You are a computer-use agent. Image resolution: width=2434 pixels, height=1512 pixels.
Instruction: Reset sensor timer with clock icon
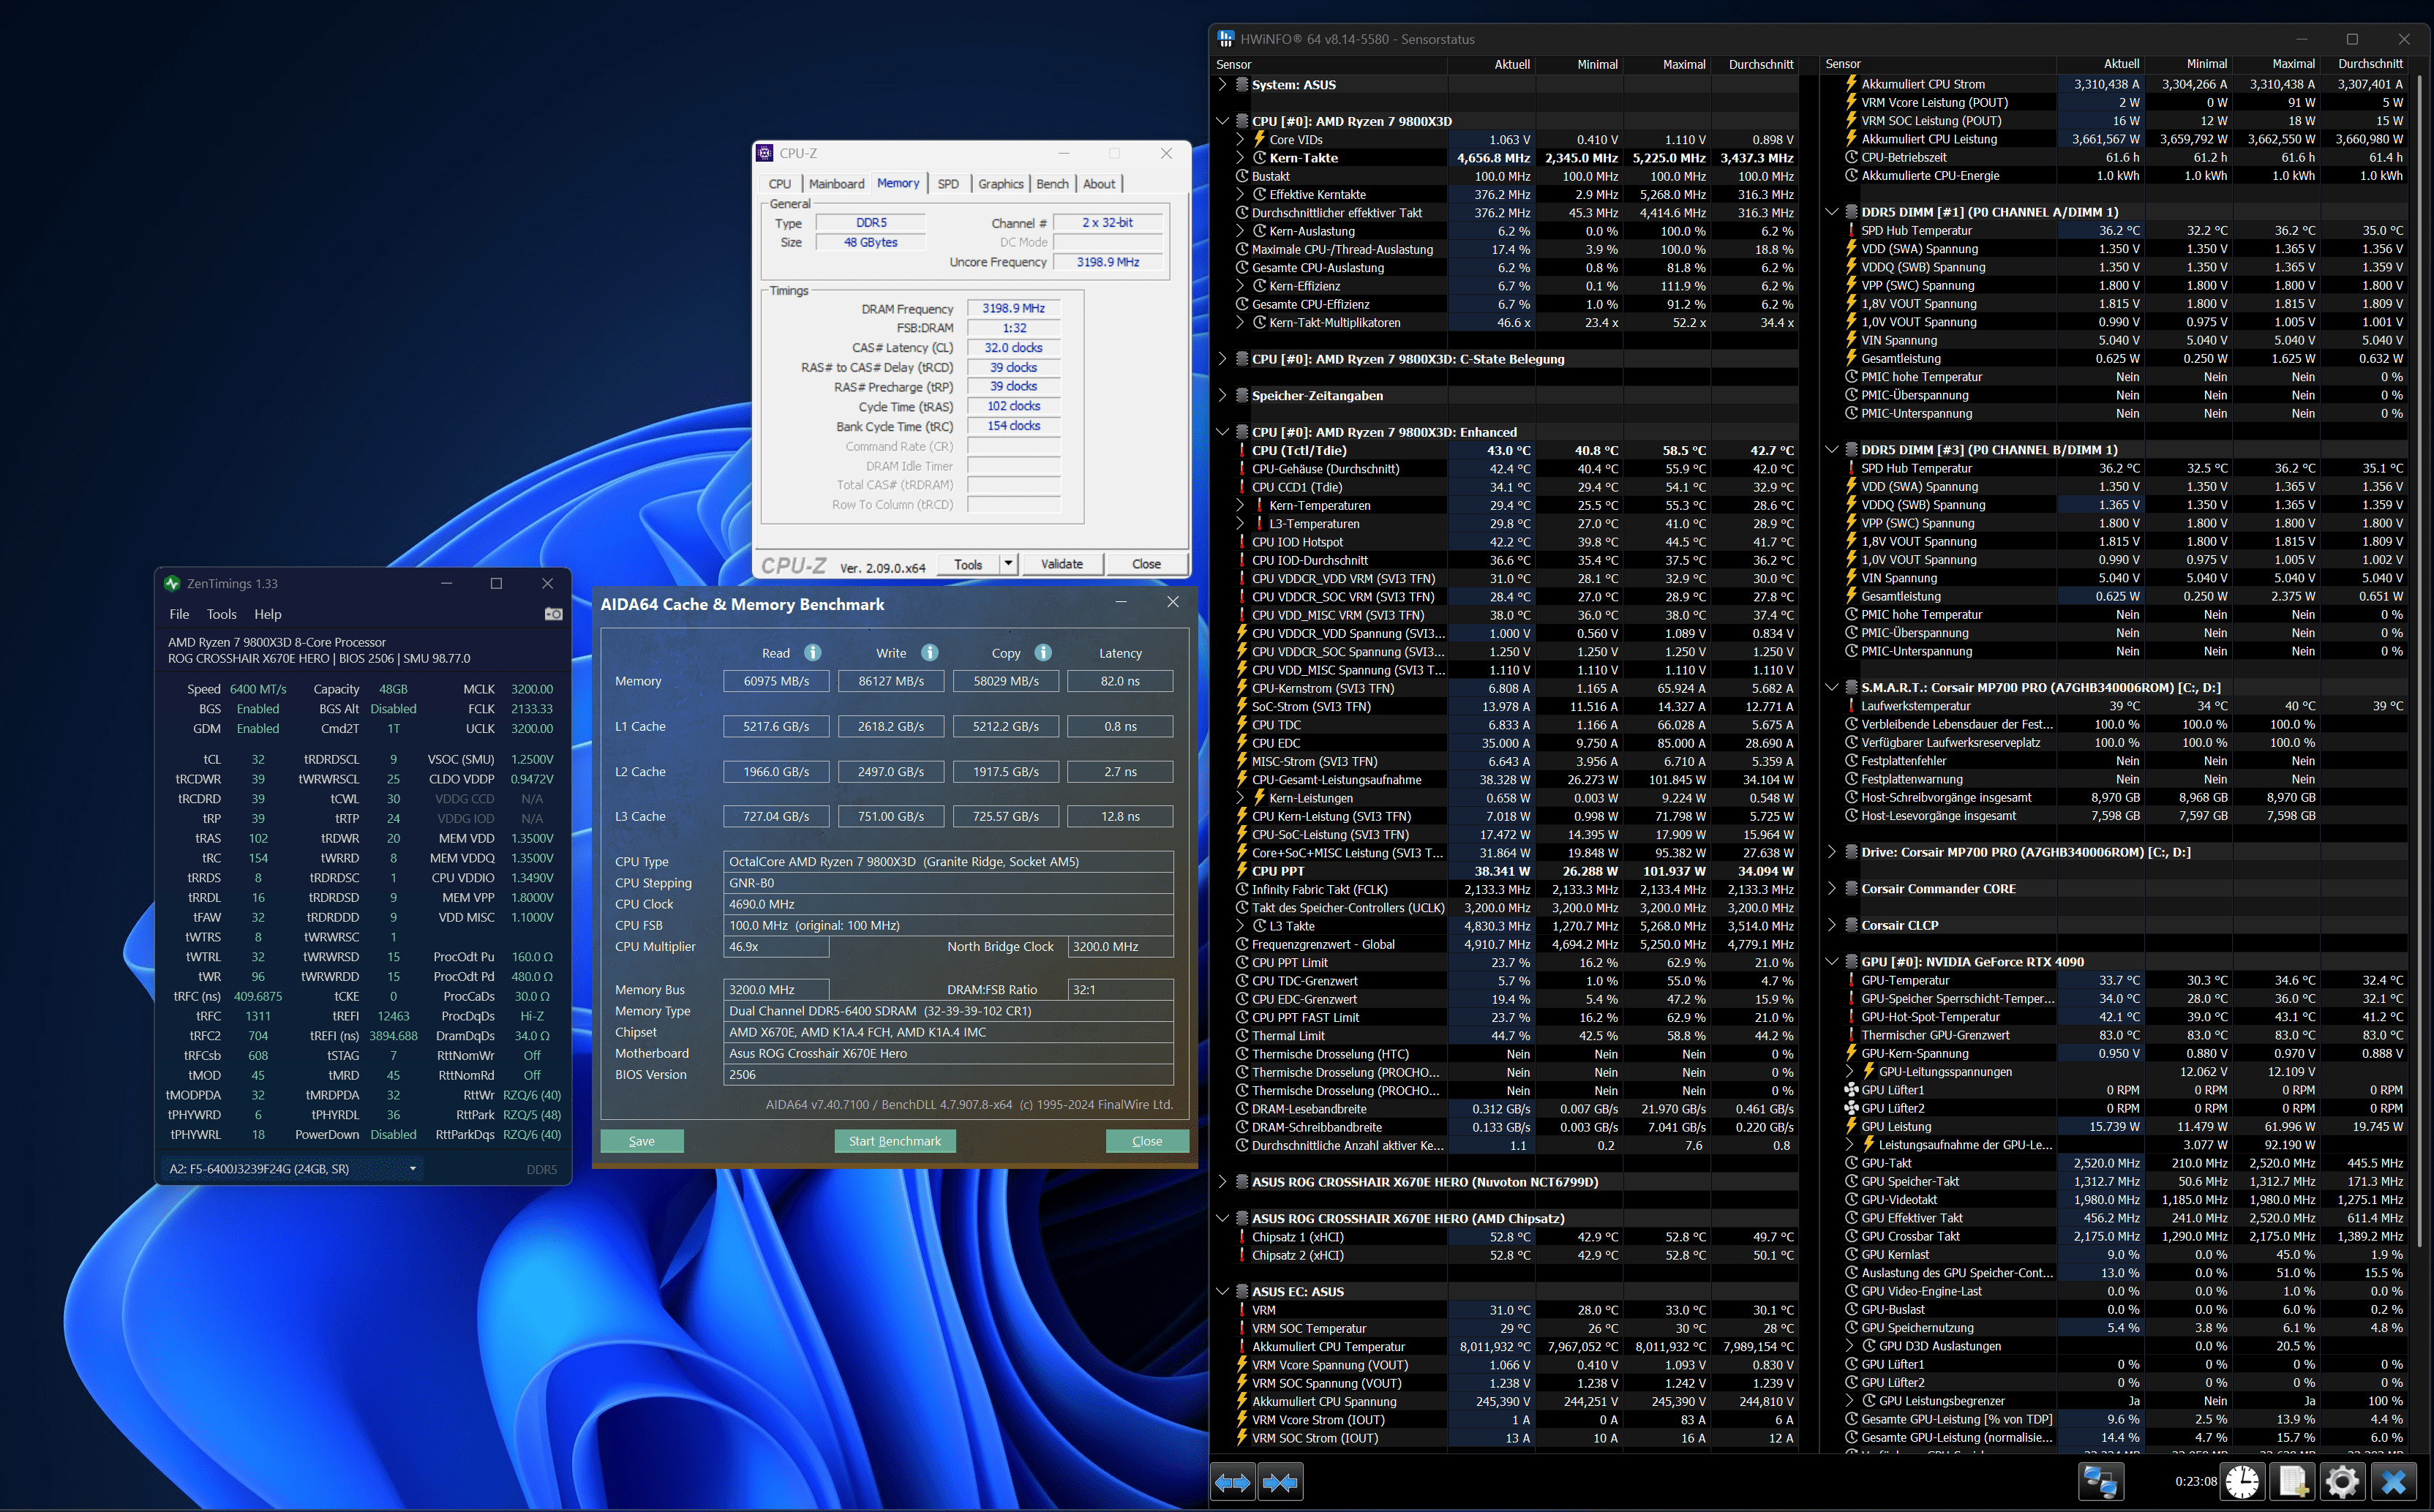point(2242,1481)
